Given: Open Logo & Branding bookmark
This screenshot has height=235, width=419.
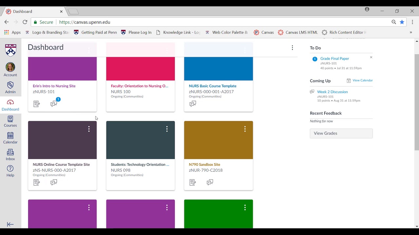Looking at the screenshot, I should (x=47, y=32).
